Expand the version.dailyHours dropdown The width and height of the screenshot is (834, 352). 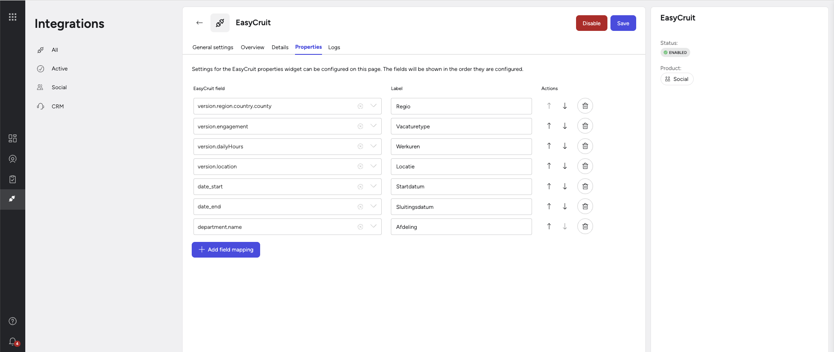pos(373,146)
